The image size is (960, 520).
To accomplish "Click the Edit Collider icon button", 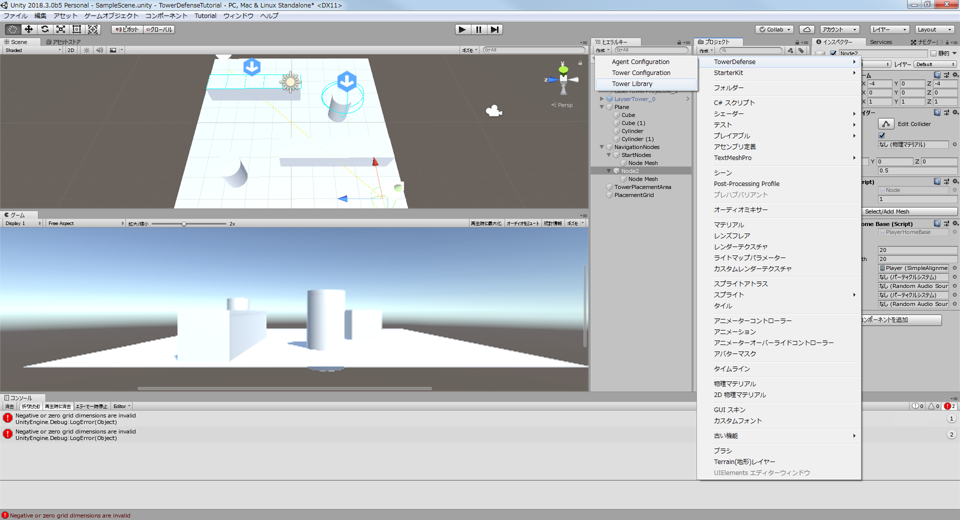I will [x=886, y=124].
